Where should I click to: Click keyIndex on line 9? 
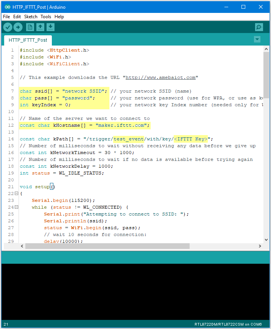click(x=44, y=105)
